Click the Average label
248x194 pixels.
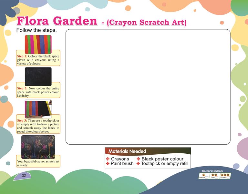point(202,178)
